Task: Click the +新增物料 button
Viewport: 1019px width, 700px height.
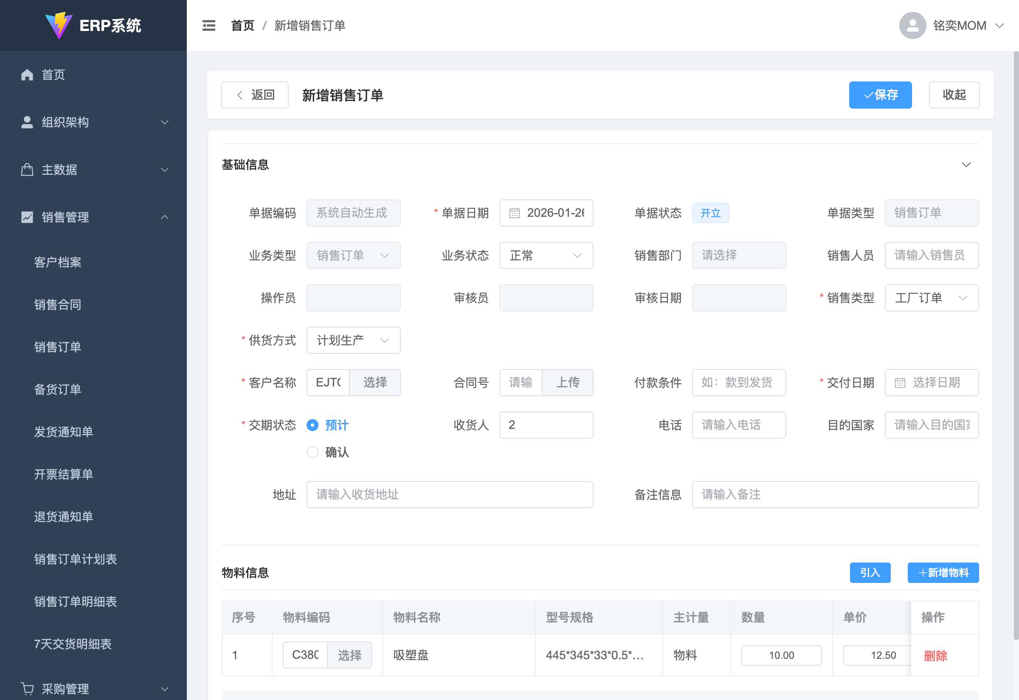Action: (x=943, y=572)
